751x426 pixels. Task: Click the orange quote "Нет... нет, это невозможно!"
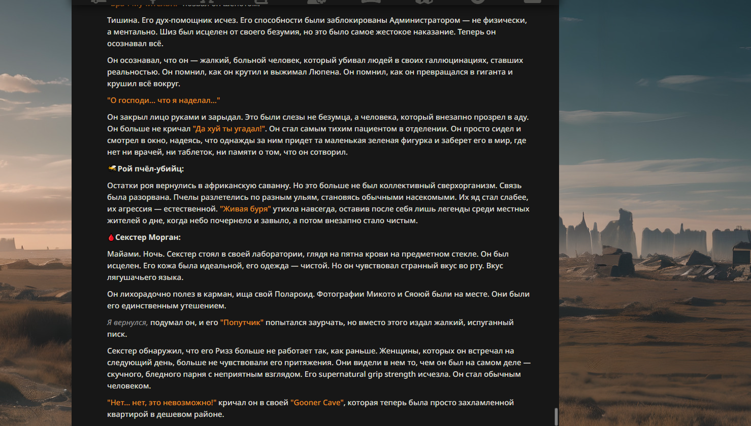(x=161, y=403)
